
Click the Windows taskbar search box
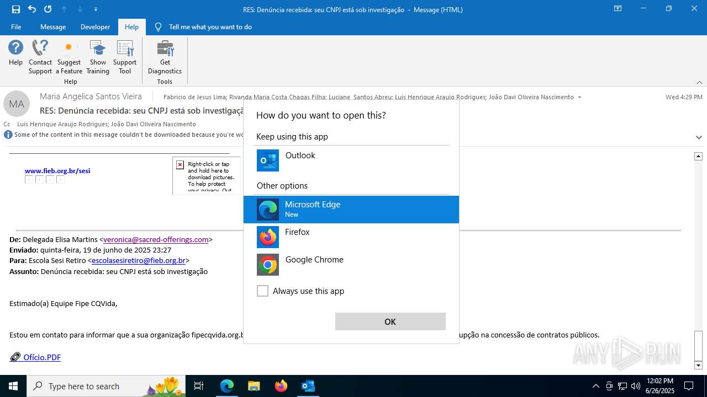[x=105, y=386]
